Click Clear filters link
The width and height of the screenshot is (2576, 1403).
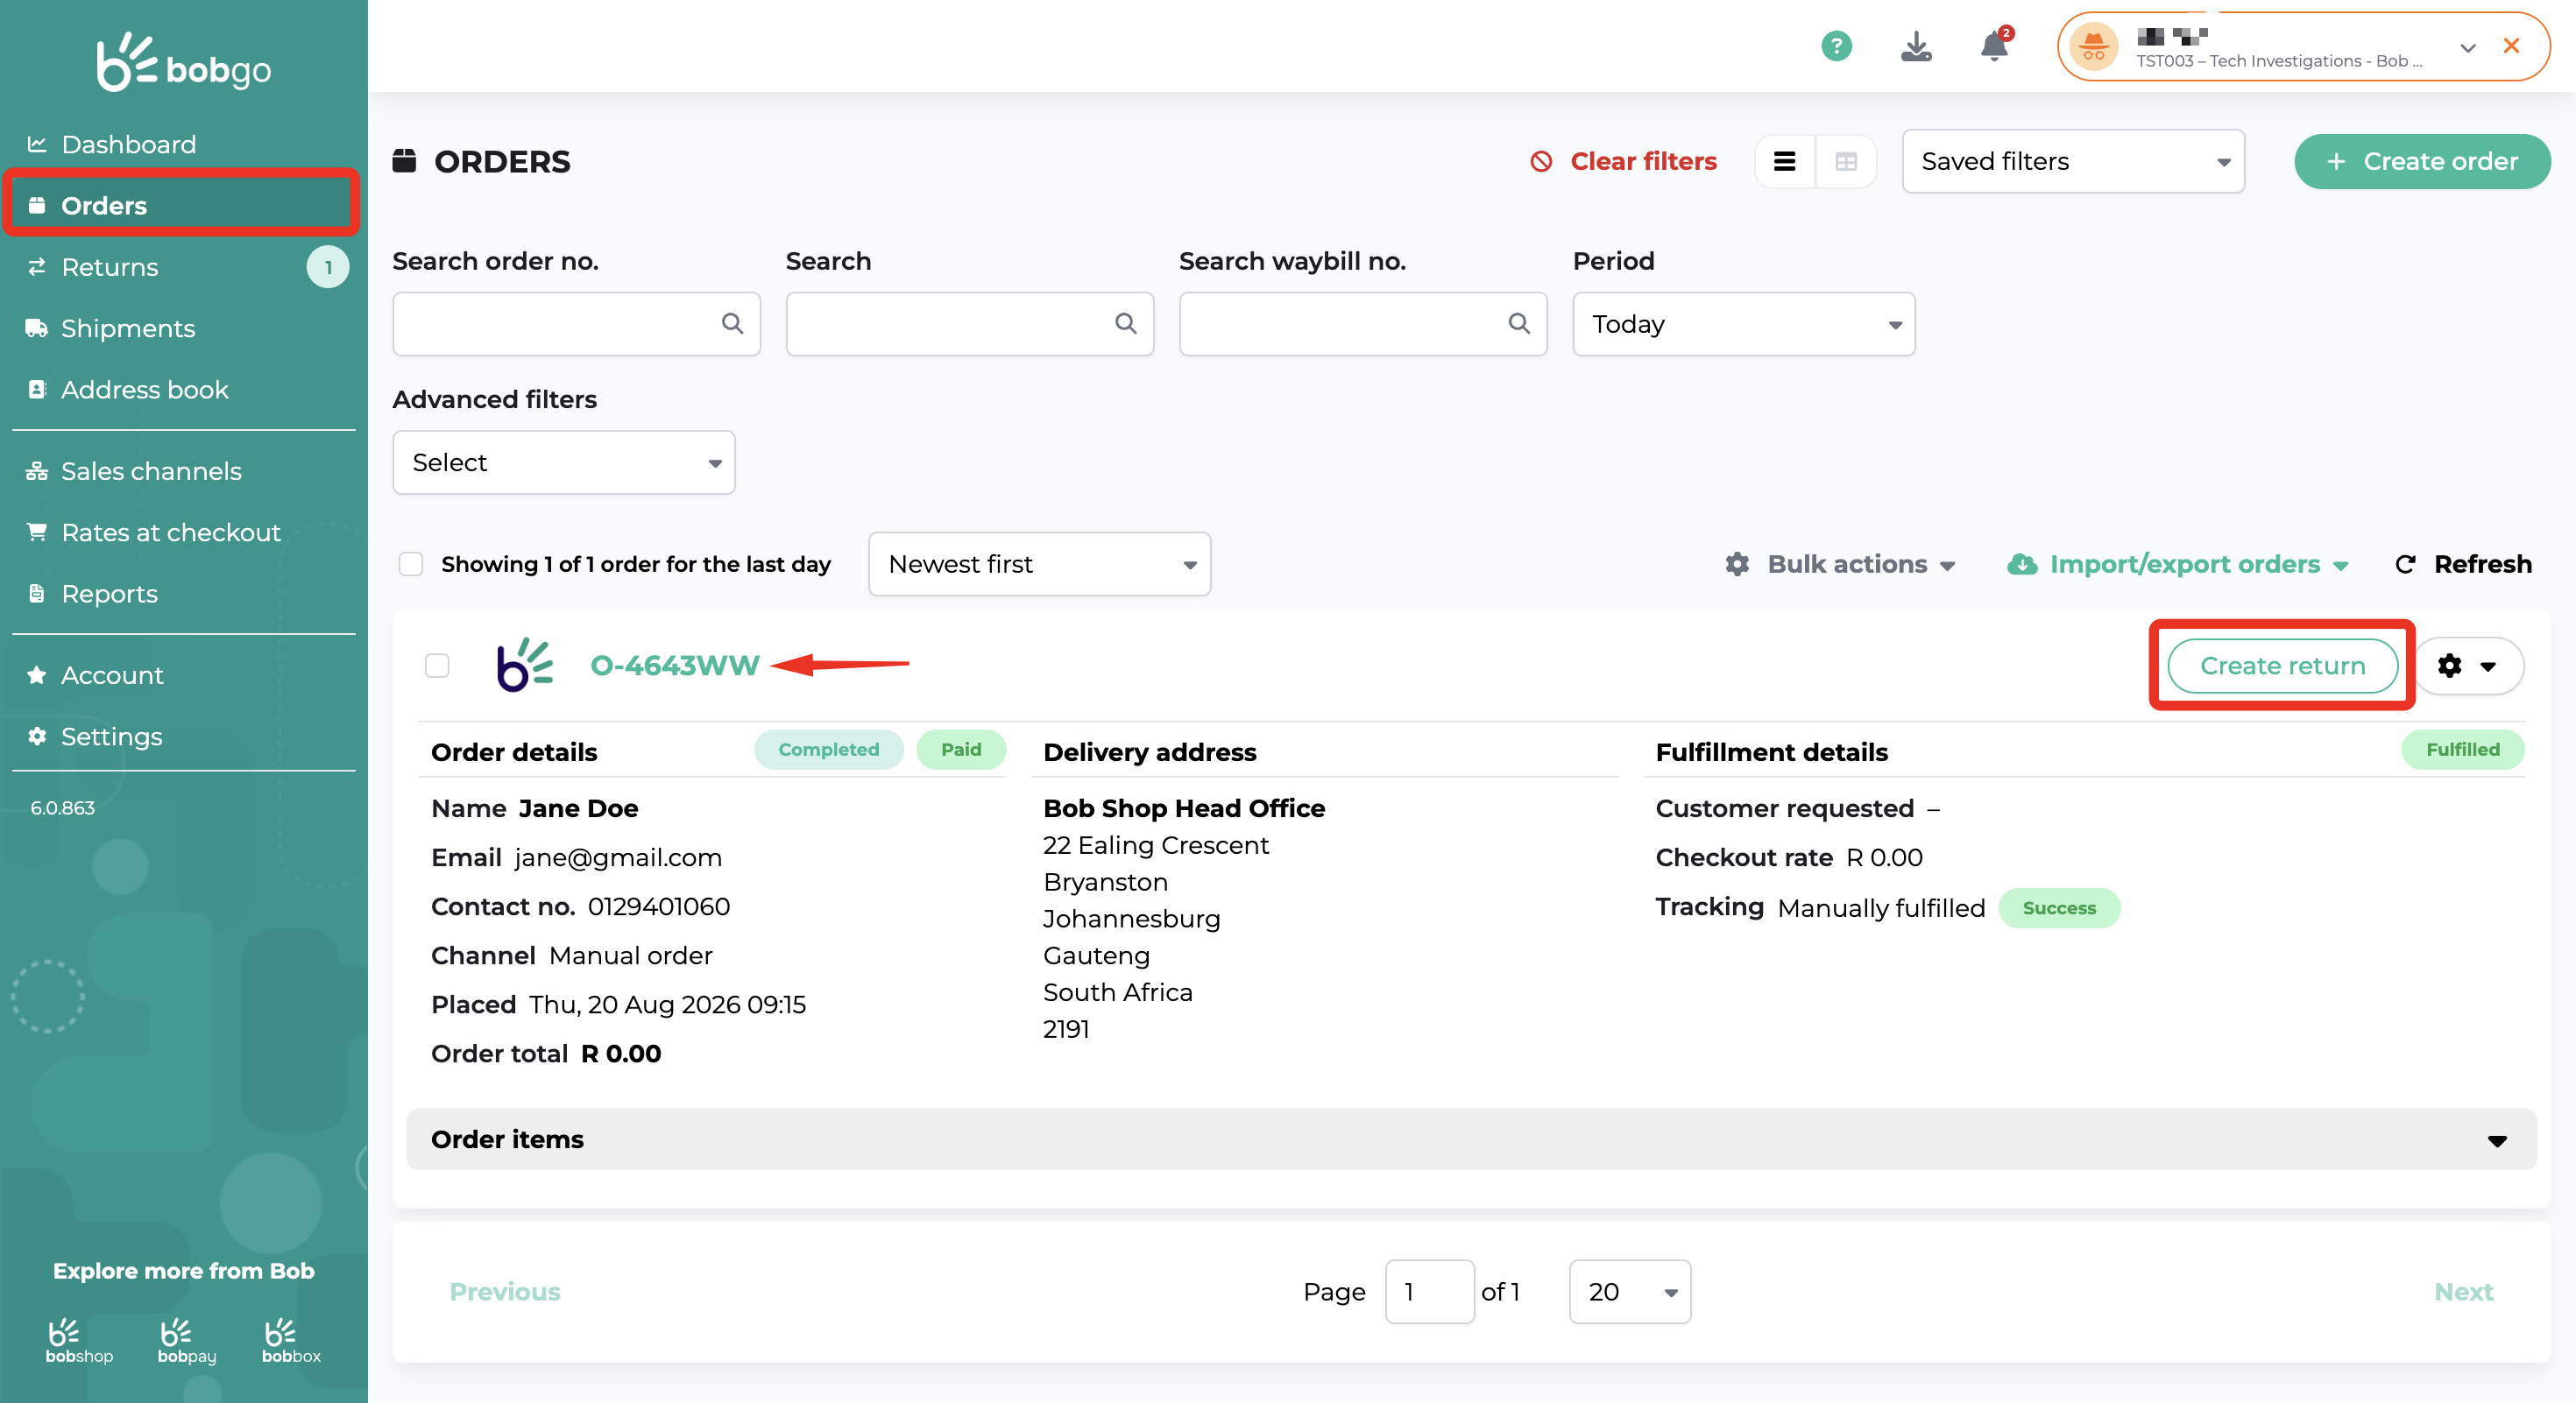(x=1643, y=161)
